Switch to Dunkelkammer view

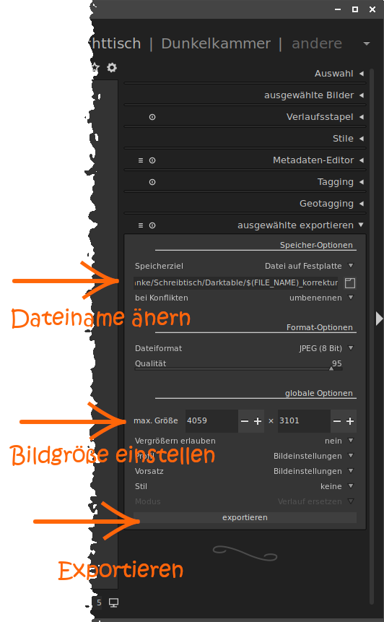(216, 43)
